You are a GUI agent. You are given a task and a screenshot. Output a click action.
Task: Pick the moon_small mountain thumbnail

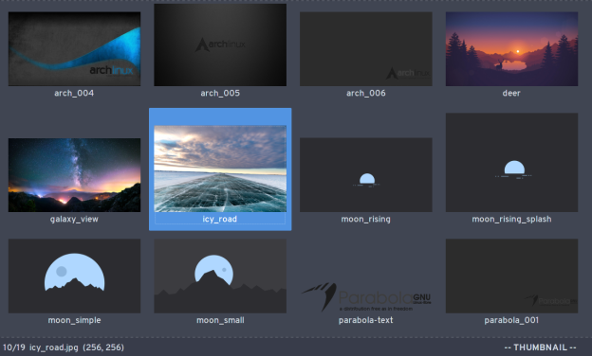click(220, 276)
